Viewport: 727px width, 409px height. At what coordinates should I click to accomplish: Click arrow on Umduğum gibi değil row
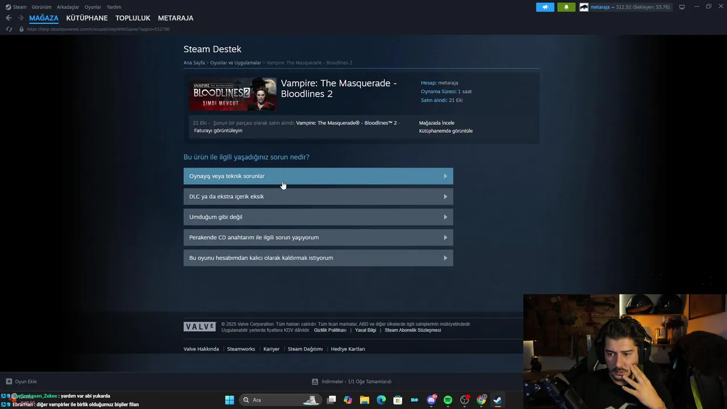tap(445, 217)
